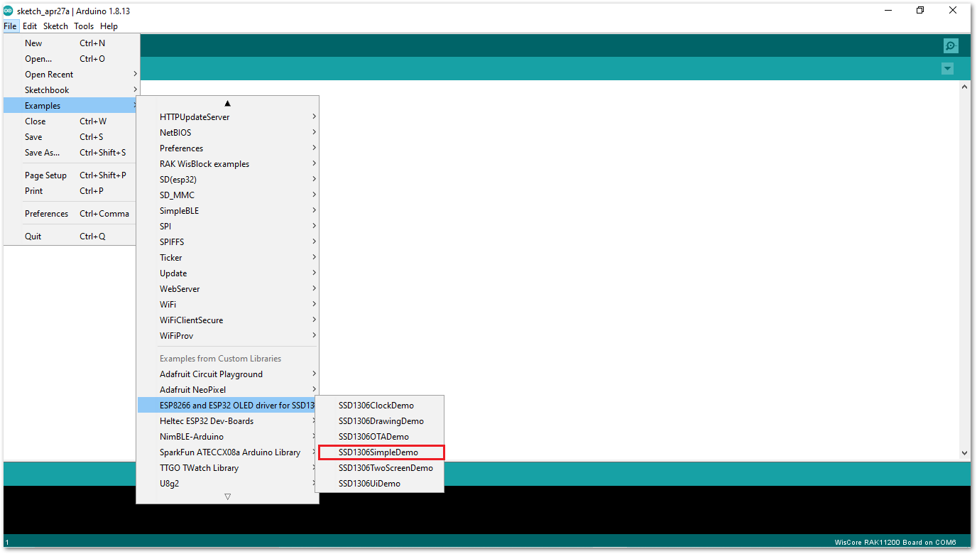Open SSD1306ClockDemo example
The width and height of the screenshot is (977, 554).
pyautogui.click(x=380, y=406)
